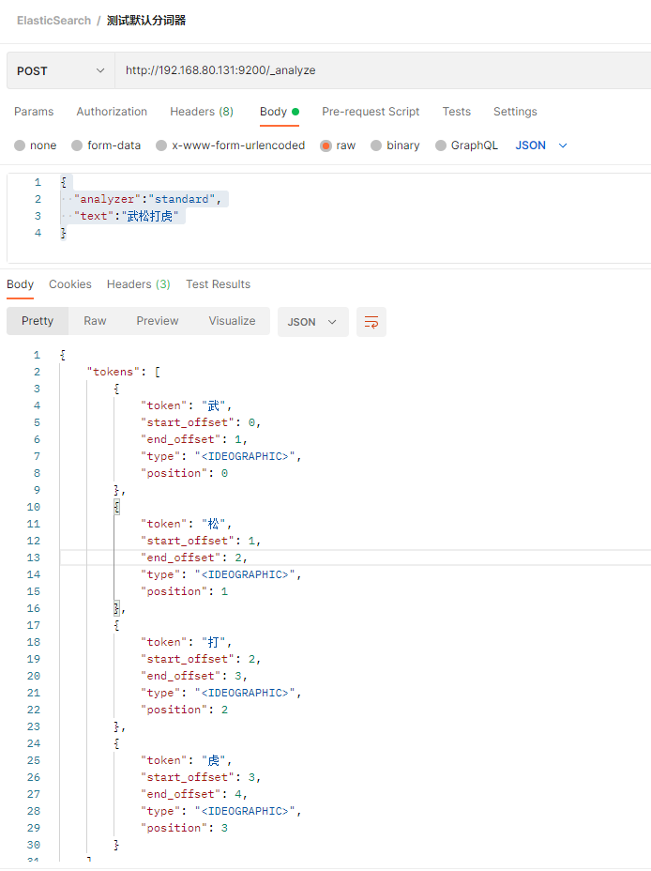Open response JSON format dropdown

pyautogui.click(x=312, y=322)
